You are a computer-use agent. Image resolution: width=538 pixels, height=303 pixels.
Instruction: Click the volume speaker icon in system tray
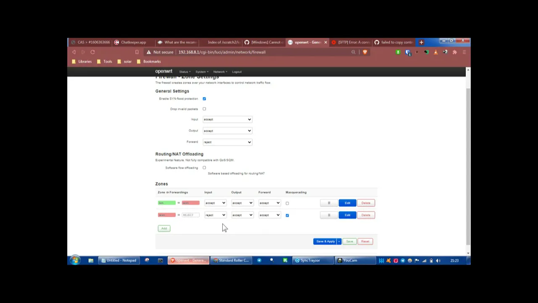[438, 260]
